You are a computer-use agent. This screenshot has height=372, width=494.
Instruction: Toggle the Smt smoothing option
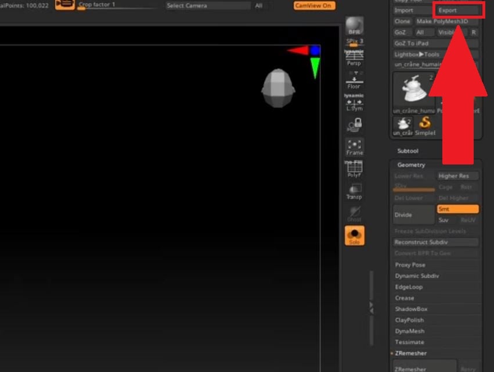(458, 209)
